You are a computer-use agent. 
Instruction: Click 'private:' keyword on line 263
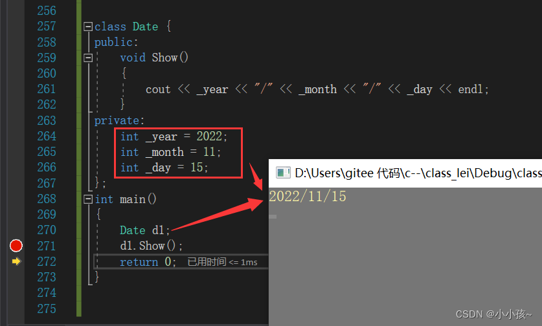pyautogui.click(x=119, y=120)
